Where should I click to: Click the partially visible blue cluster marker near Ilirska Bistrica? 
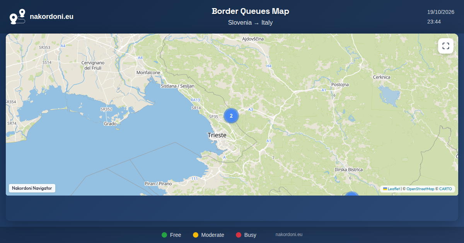click(x=351, y=194)
